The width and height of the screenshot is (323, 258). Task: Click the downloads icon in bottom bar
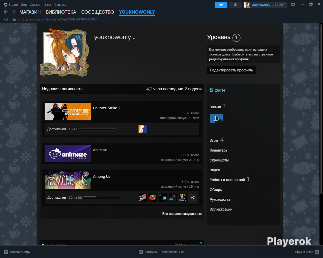tap(141, 252)
